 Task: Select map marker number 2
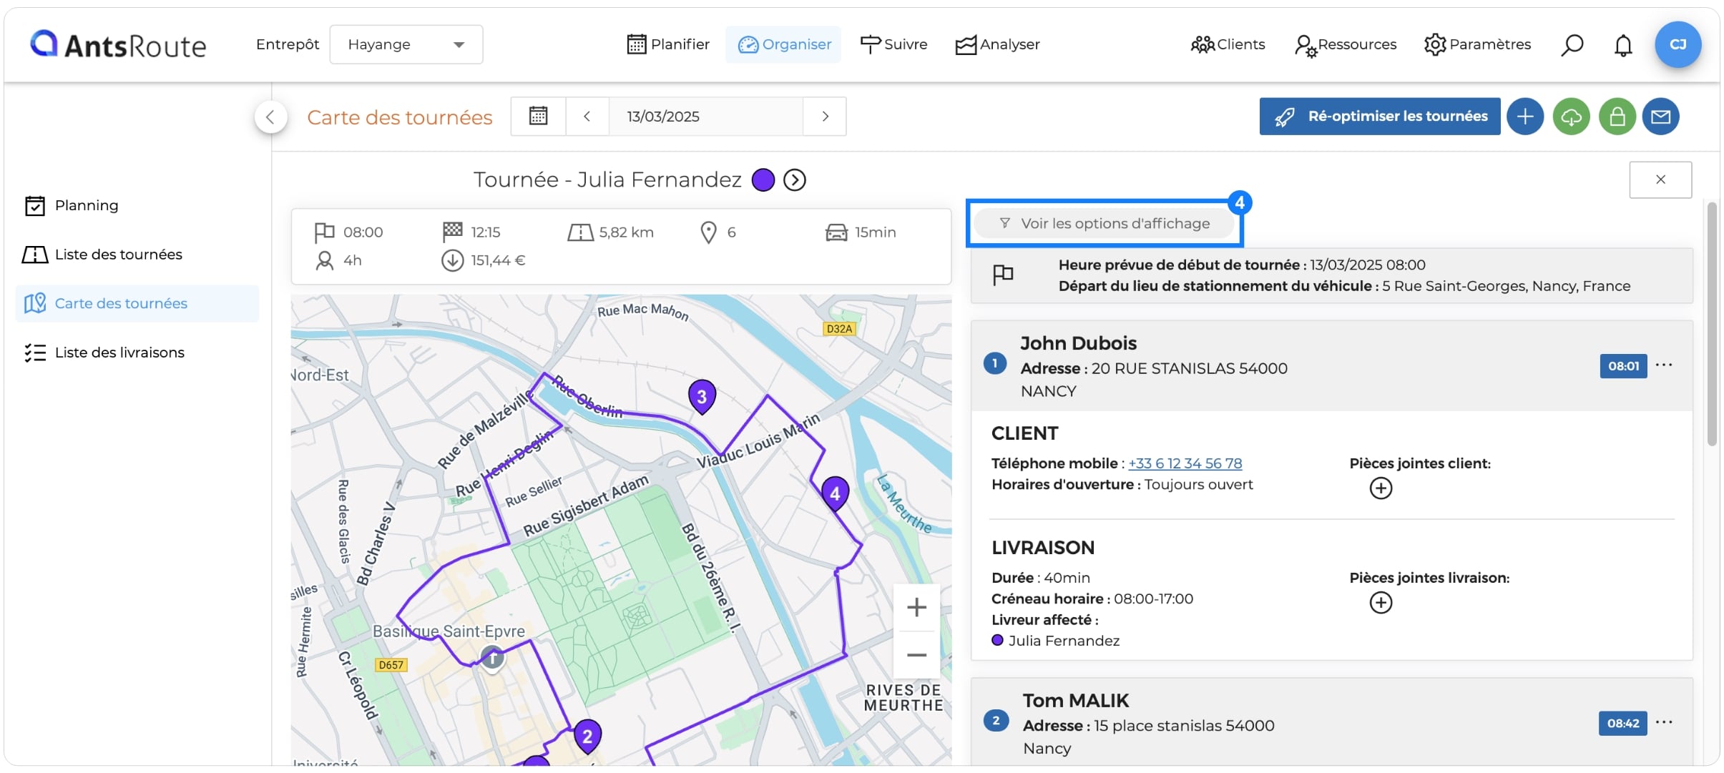(x=587, y=736)
